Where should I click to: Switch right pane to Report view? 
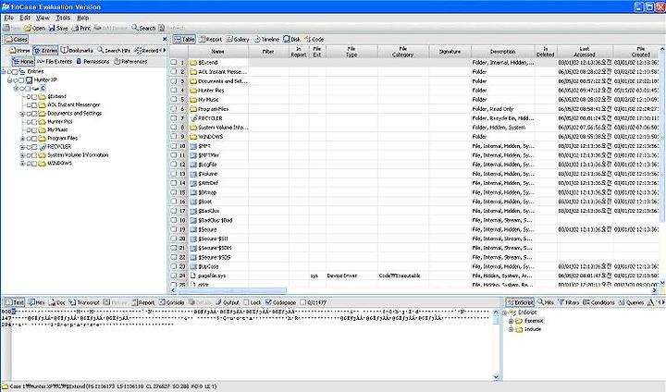coord(210,40)
